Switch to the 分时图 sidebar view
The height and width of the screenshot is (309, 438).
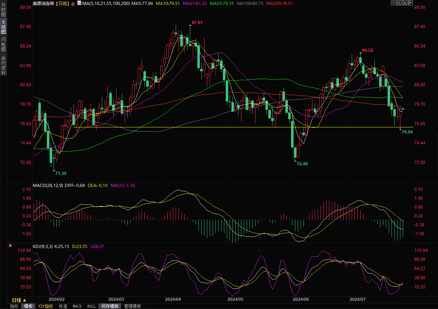[3, 10]
